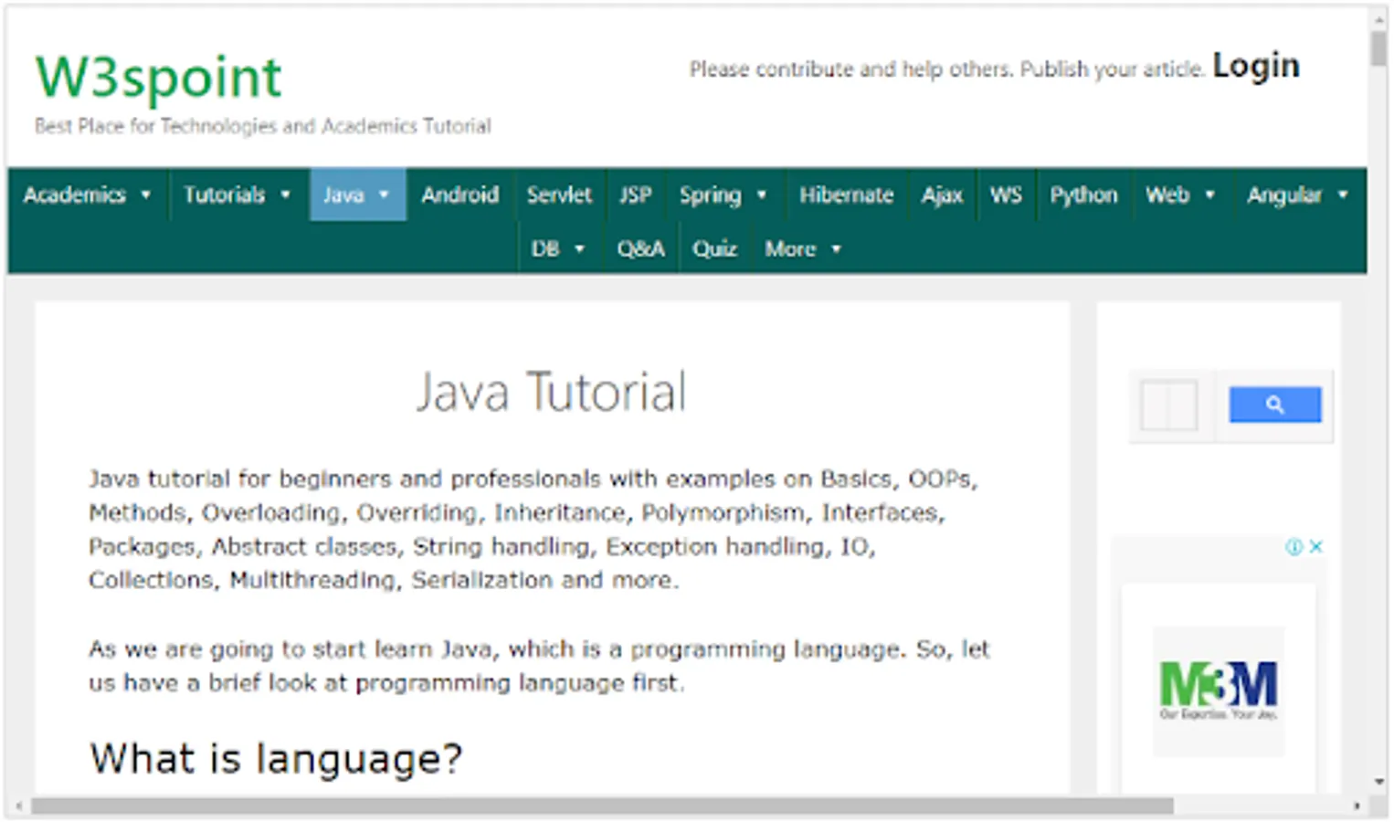Expand the Academics menu
Image resolution: width=1394 pixels, height=822 pixels.
[x=88, y=195]
